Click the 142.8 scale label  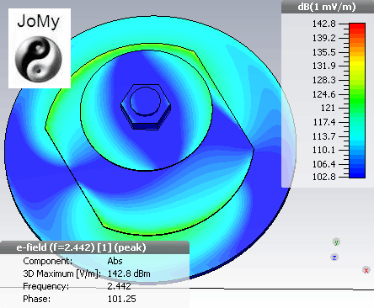tap(323, 24)
